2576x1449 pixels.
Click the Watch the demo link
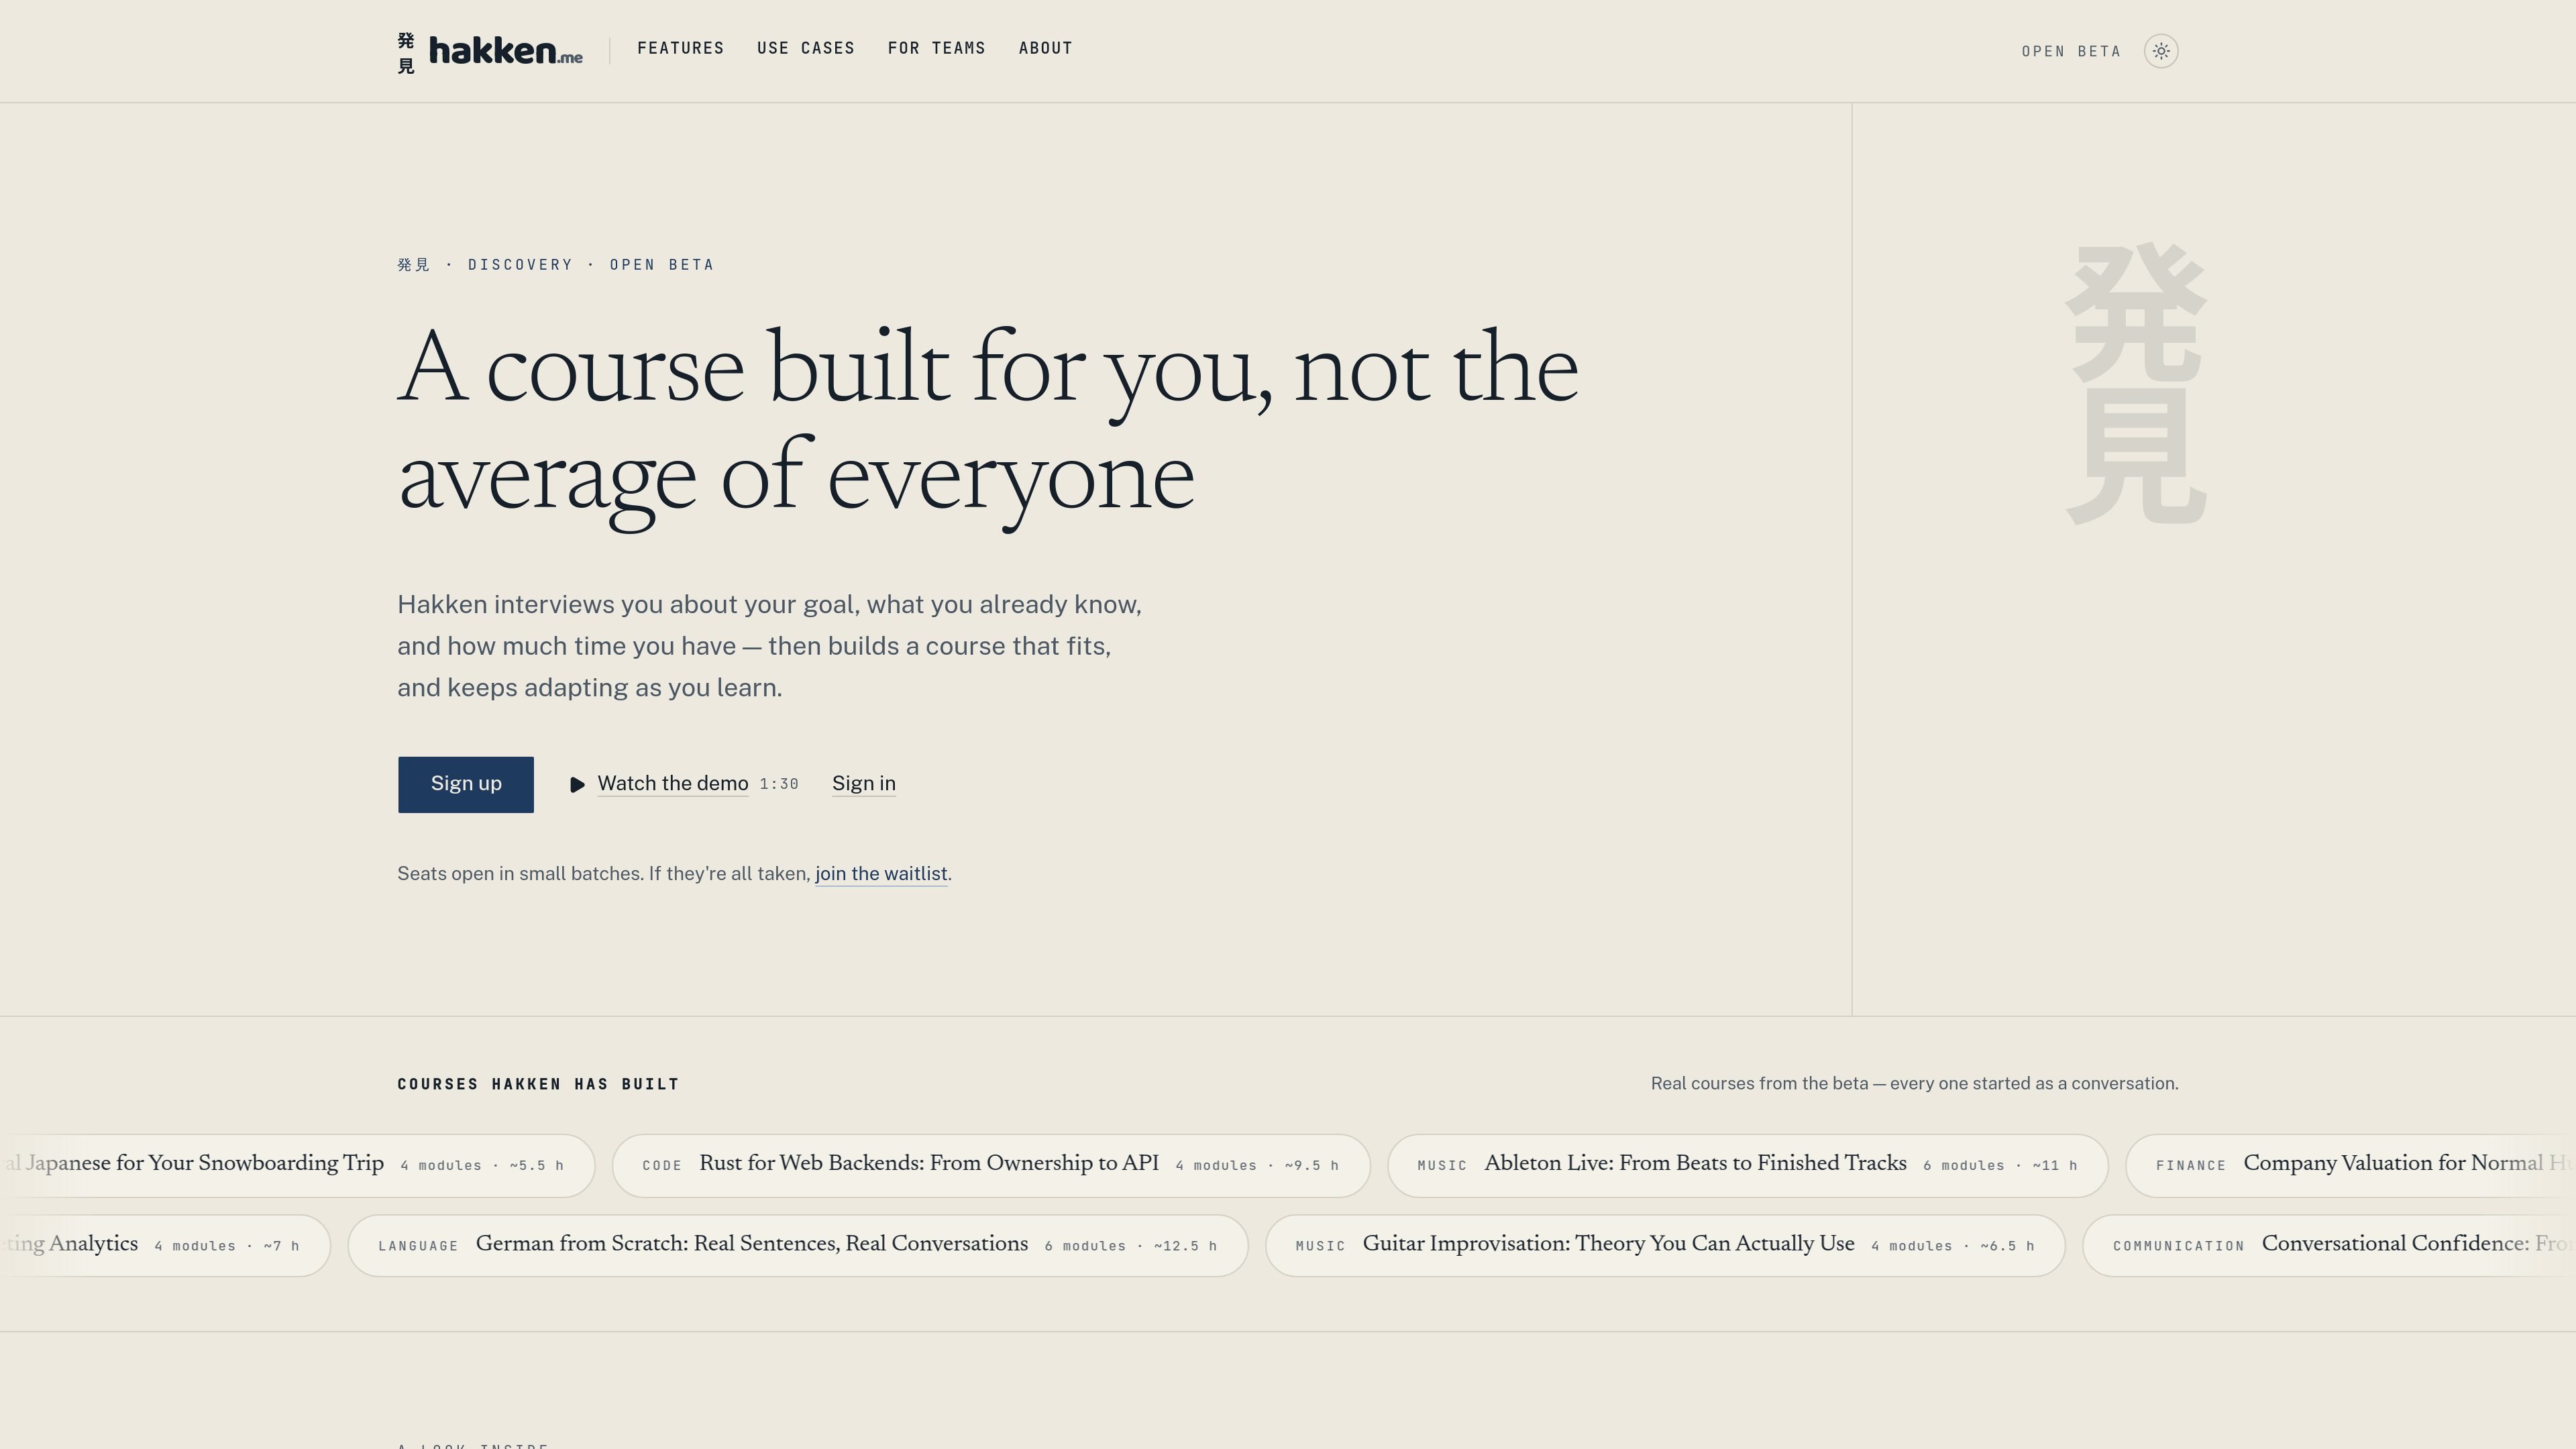point(673,784)
